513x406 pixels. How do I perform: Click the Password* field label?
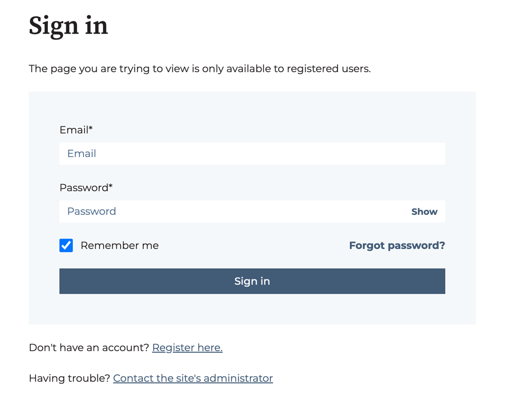[86, 188]
